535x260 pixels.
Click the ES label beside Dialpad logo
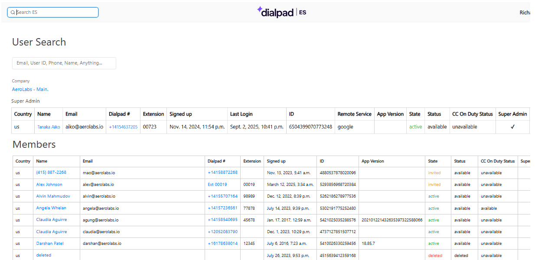(303, 12)
